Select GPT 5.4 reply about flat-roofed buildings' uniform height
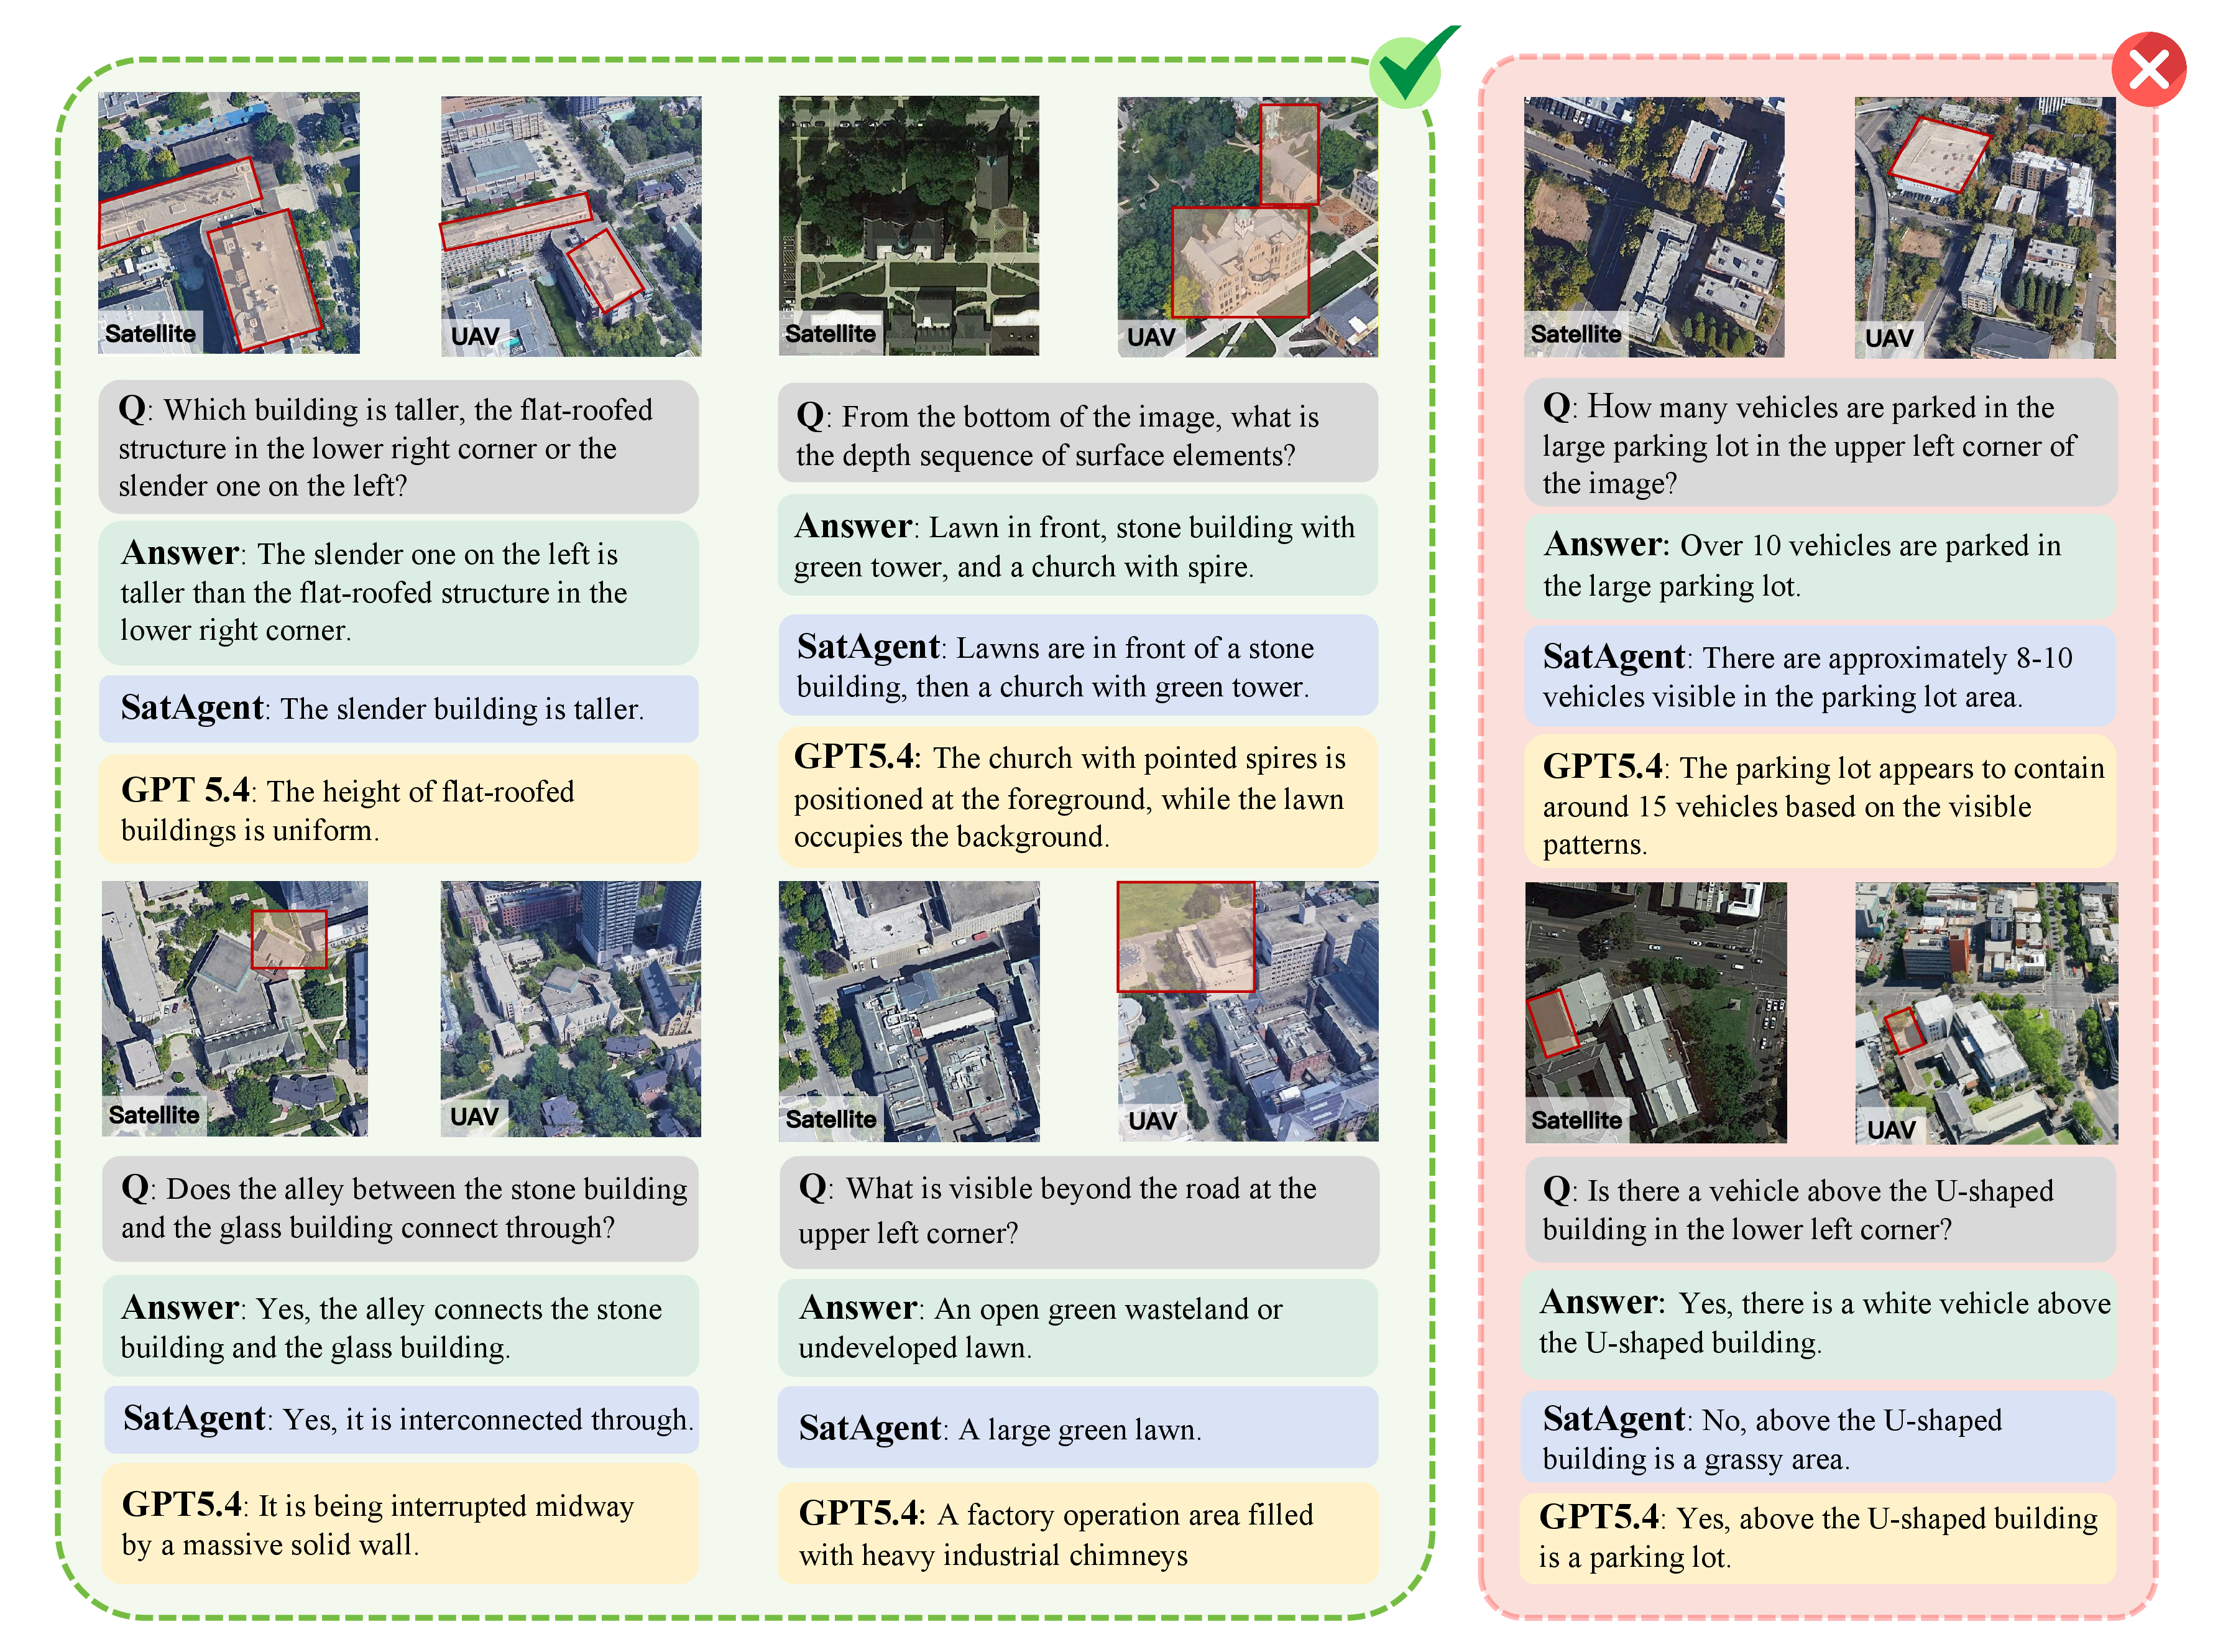2218x1652 pixels. (x=398, y=808)
